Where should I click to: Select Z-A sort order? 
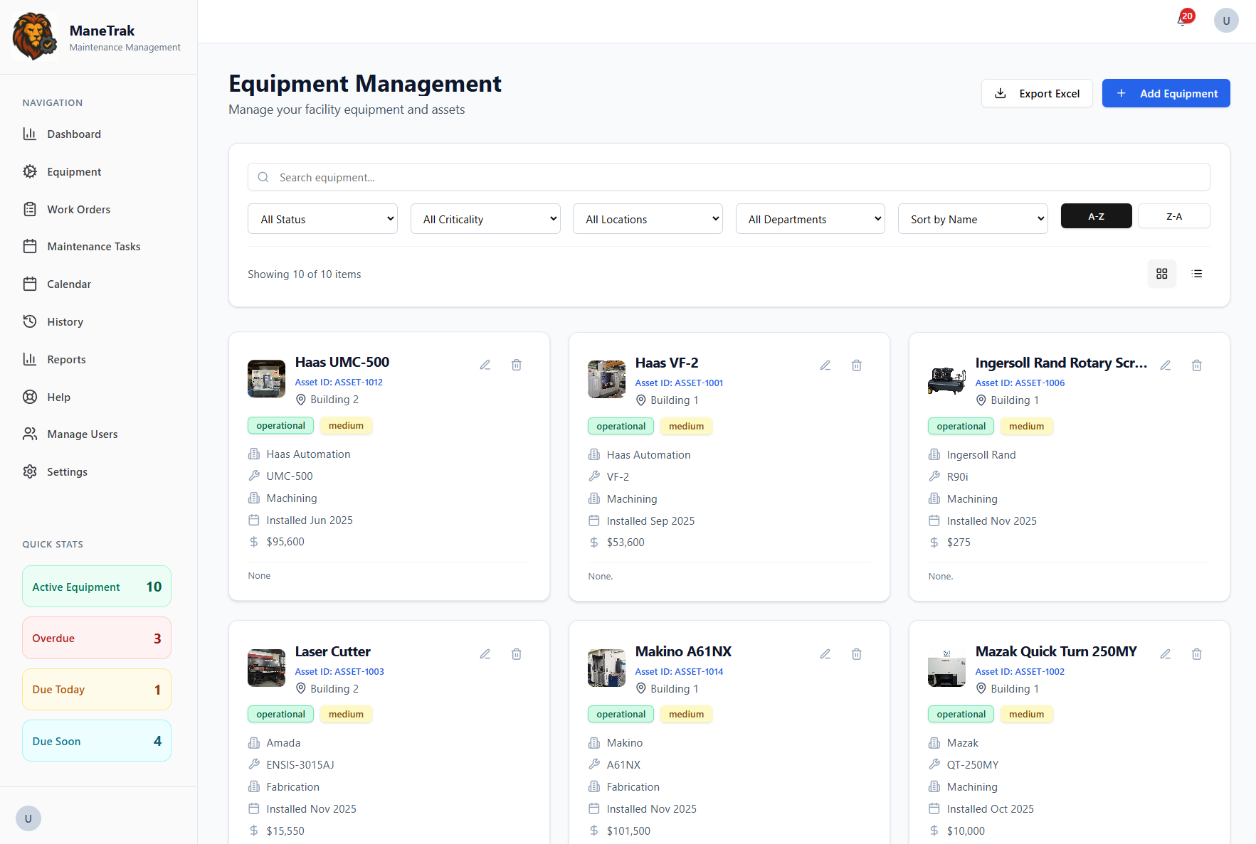[1173, 215]
